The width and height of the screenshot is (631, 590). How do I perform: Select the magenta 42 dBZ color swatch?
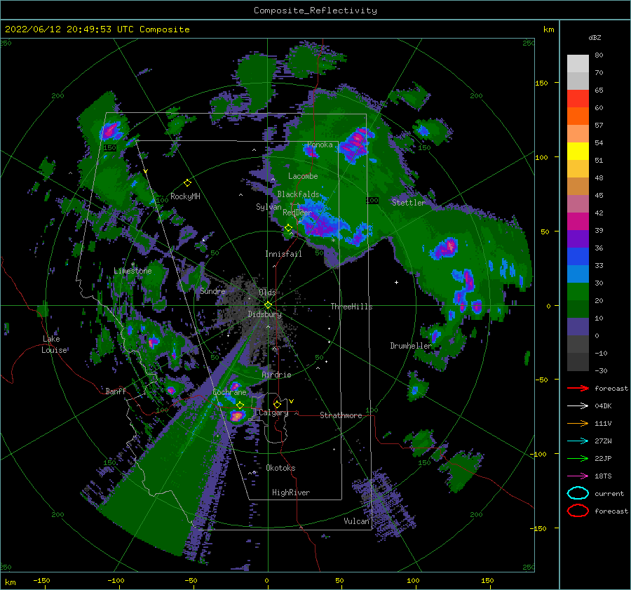(578, 222)
